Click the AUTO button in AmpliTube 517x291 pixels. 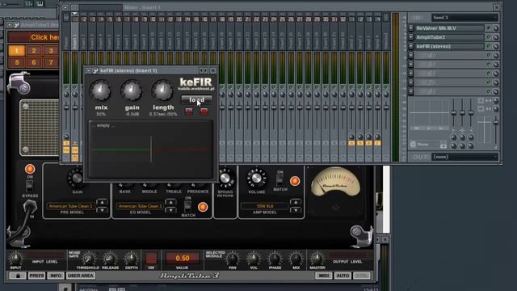(343, 276)
